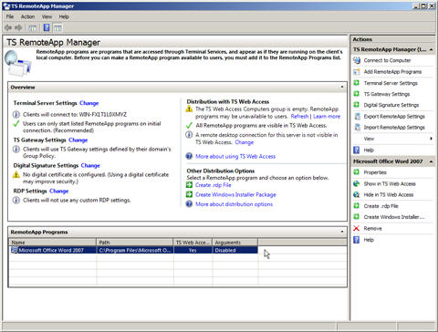Click the Create Windows Installer icon in Actions pane

[x=357, y=217]
